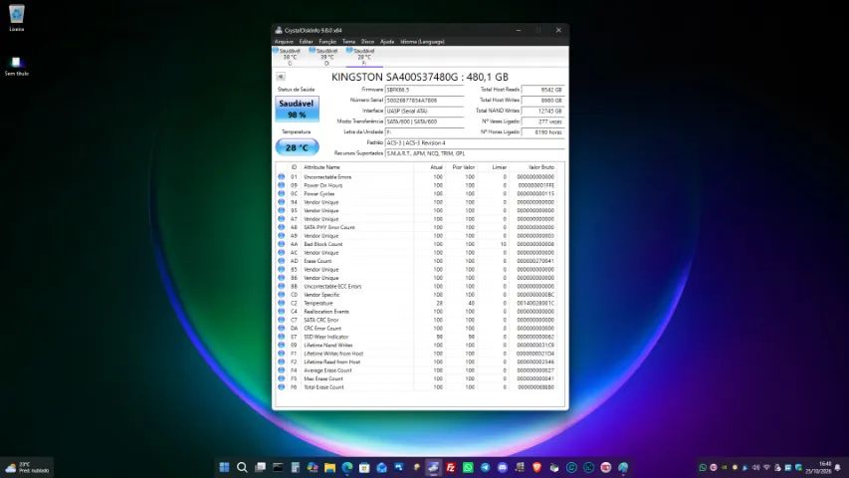
Task: Open File Explorer from the taskbar
Action: (329, 467)
